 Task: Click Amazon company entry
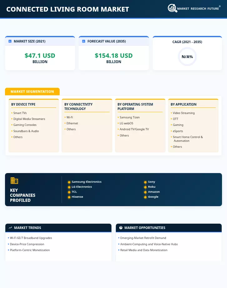click(154, 191)
